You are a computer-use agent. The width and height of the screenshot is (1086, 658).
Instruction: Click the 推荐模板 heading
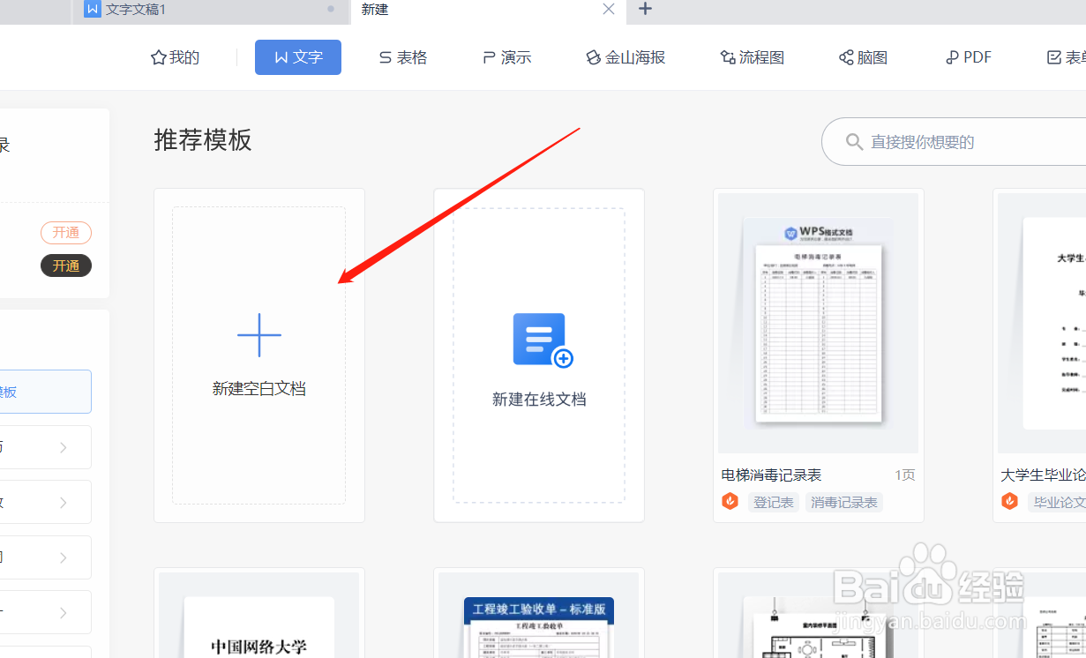(x=203, y=139)
